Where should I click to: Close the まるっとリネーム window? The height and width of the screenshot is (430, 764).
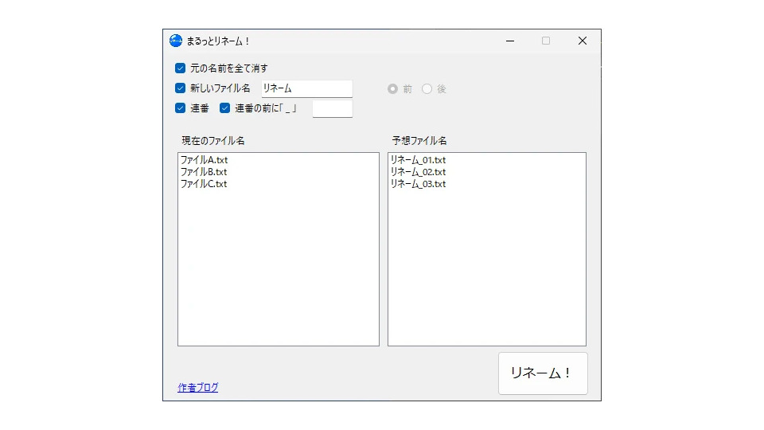[x=583, y=41]
